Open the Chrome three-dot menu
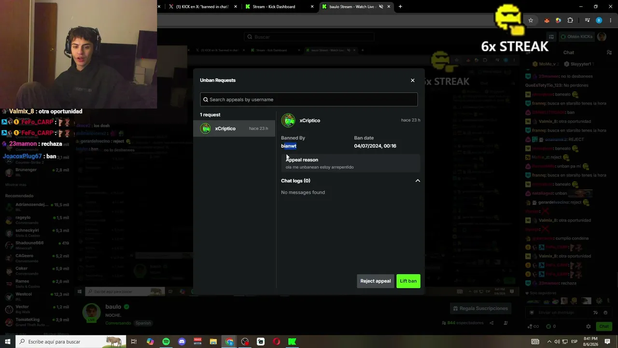Viewport: 618px width, 348px height. (x=611, y=20)
